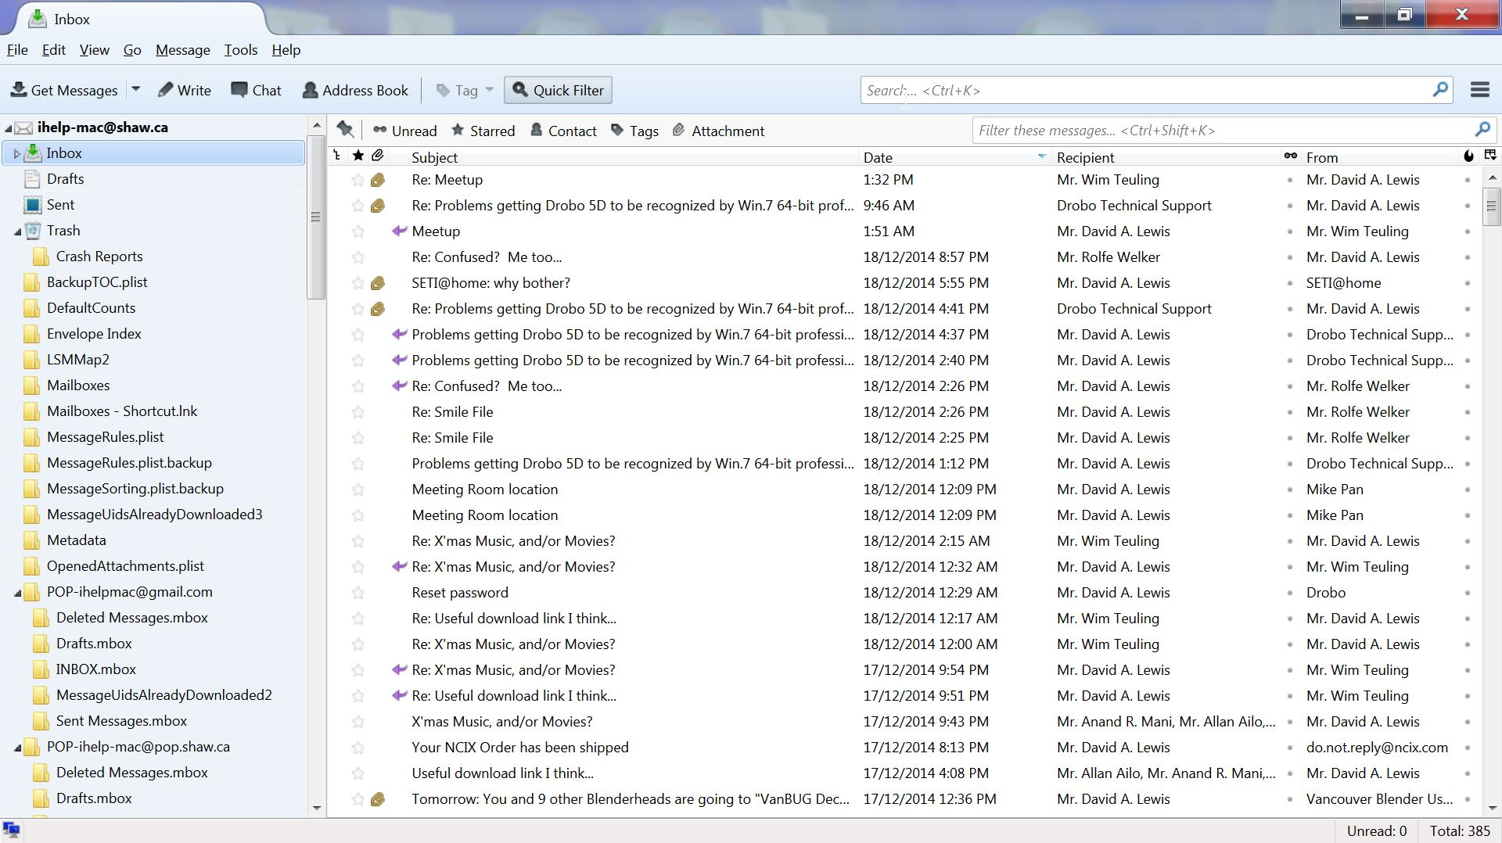
Task: Toggle the Unread quick filter
Action: [404, 131]
